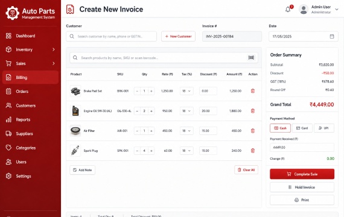Click the Print button

pos(302,200)
